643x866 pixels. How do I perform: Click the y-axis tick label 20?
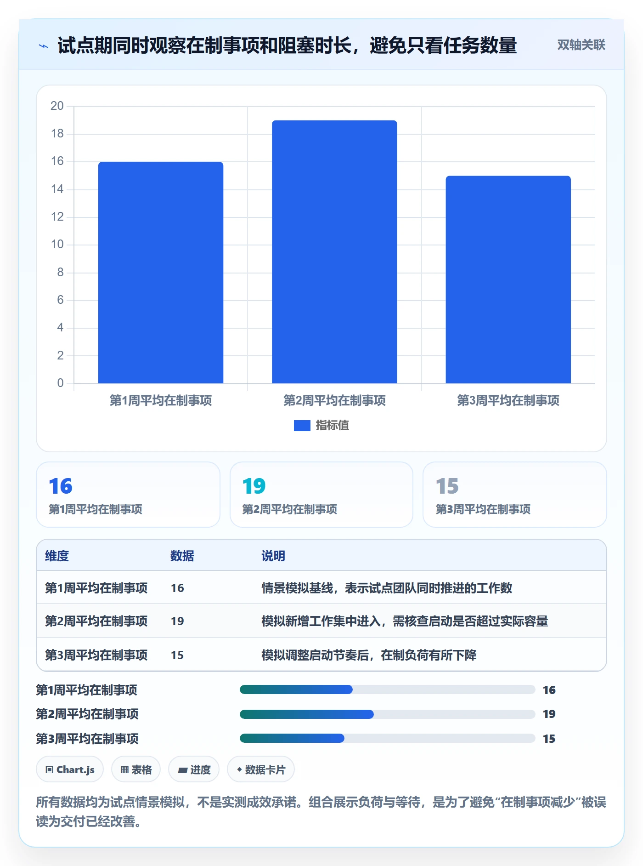click(x=57, y=106)
